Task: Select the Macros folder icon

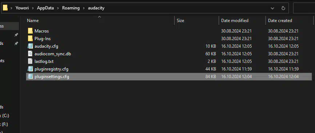Action: point(30,31)
